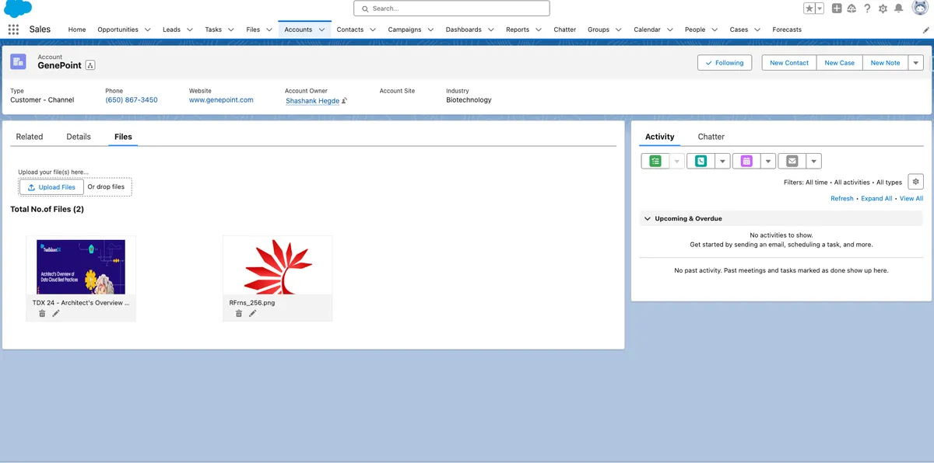Open the account hierarchy icon next to GenePoint
934x463 pixels.
90,66
